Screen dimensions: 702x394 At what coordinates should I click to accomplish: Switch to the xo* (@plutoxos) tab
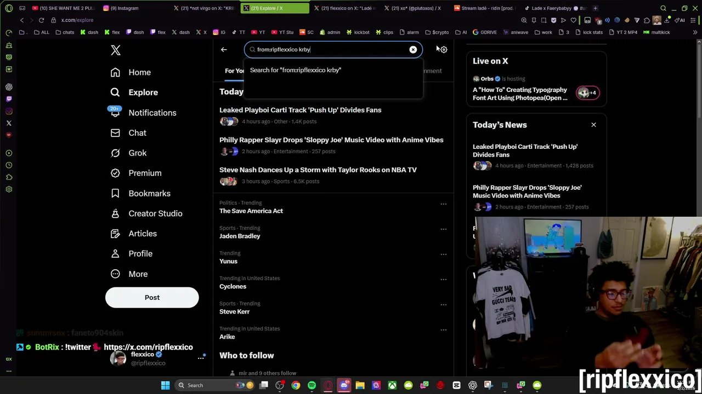click(x=416, y=8)
